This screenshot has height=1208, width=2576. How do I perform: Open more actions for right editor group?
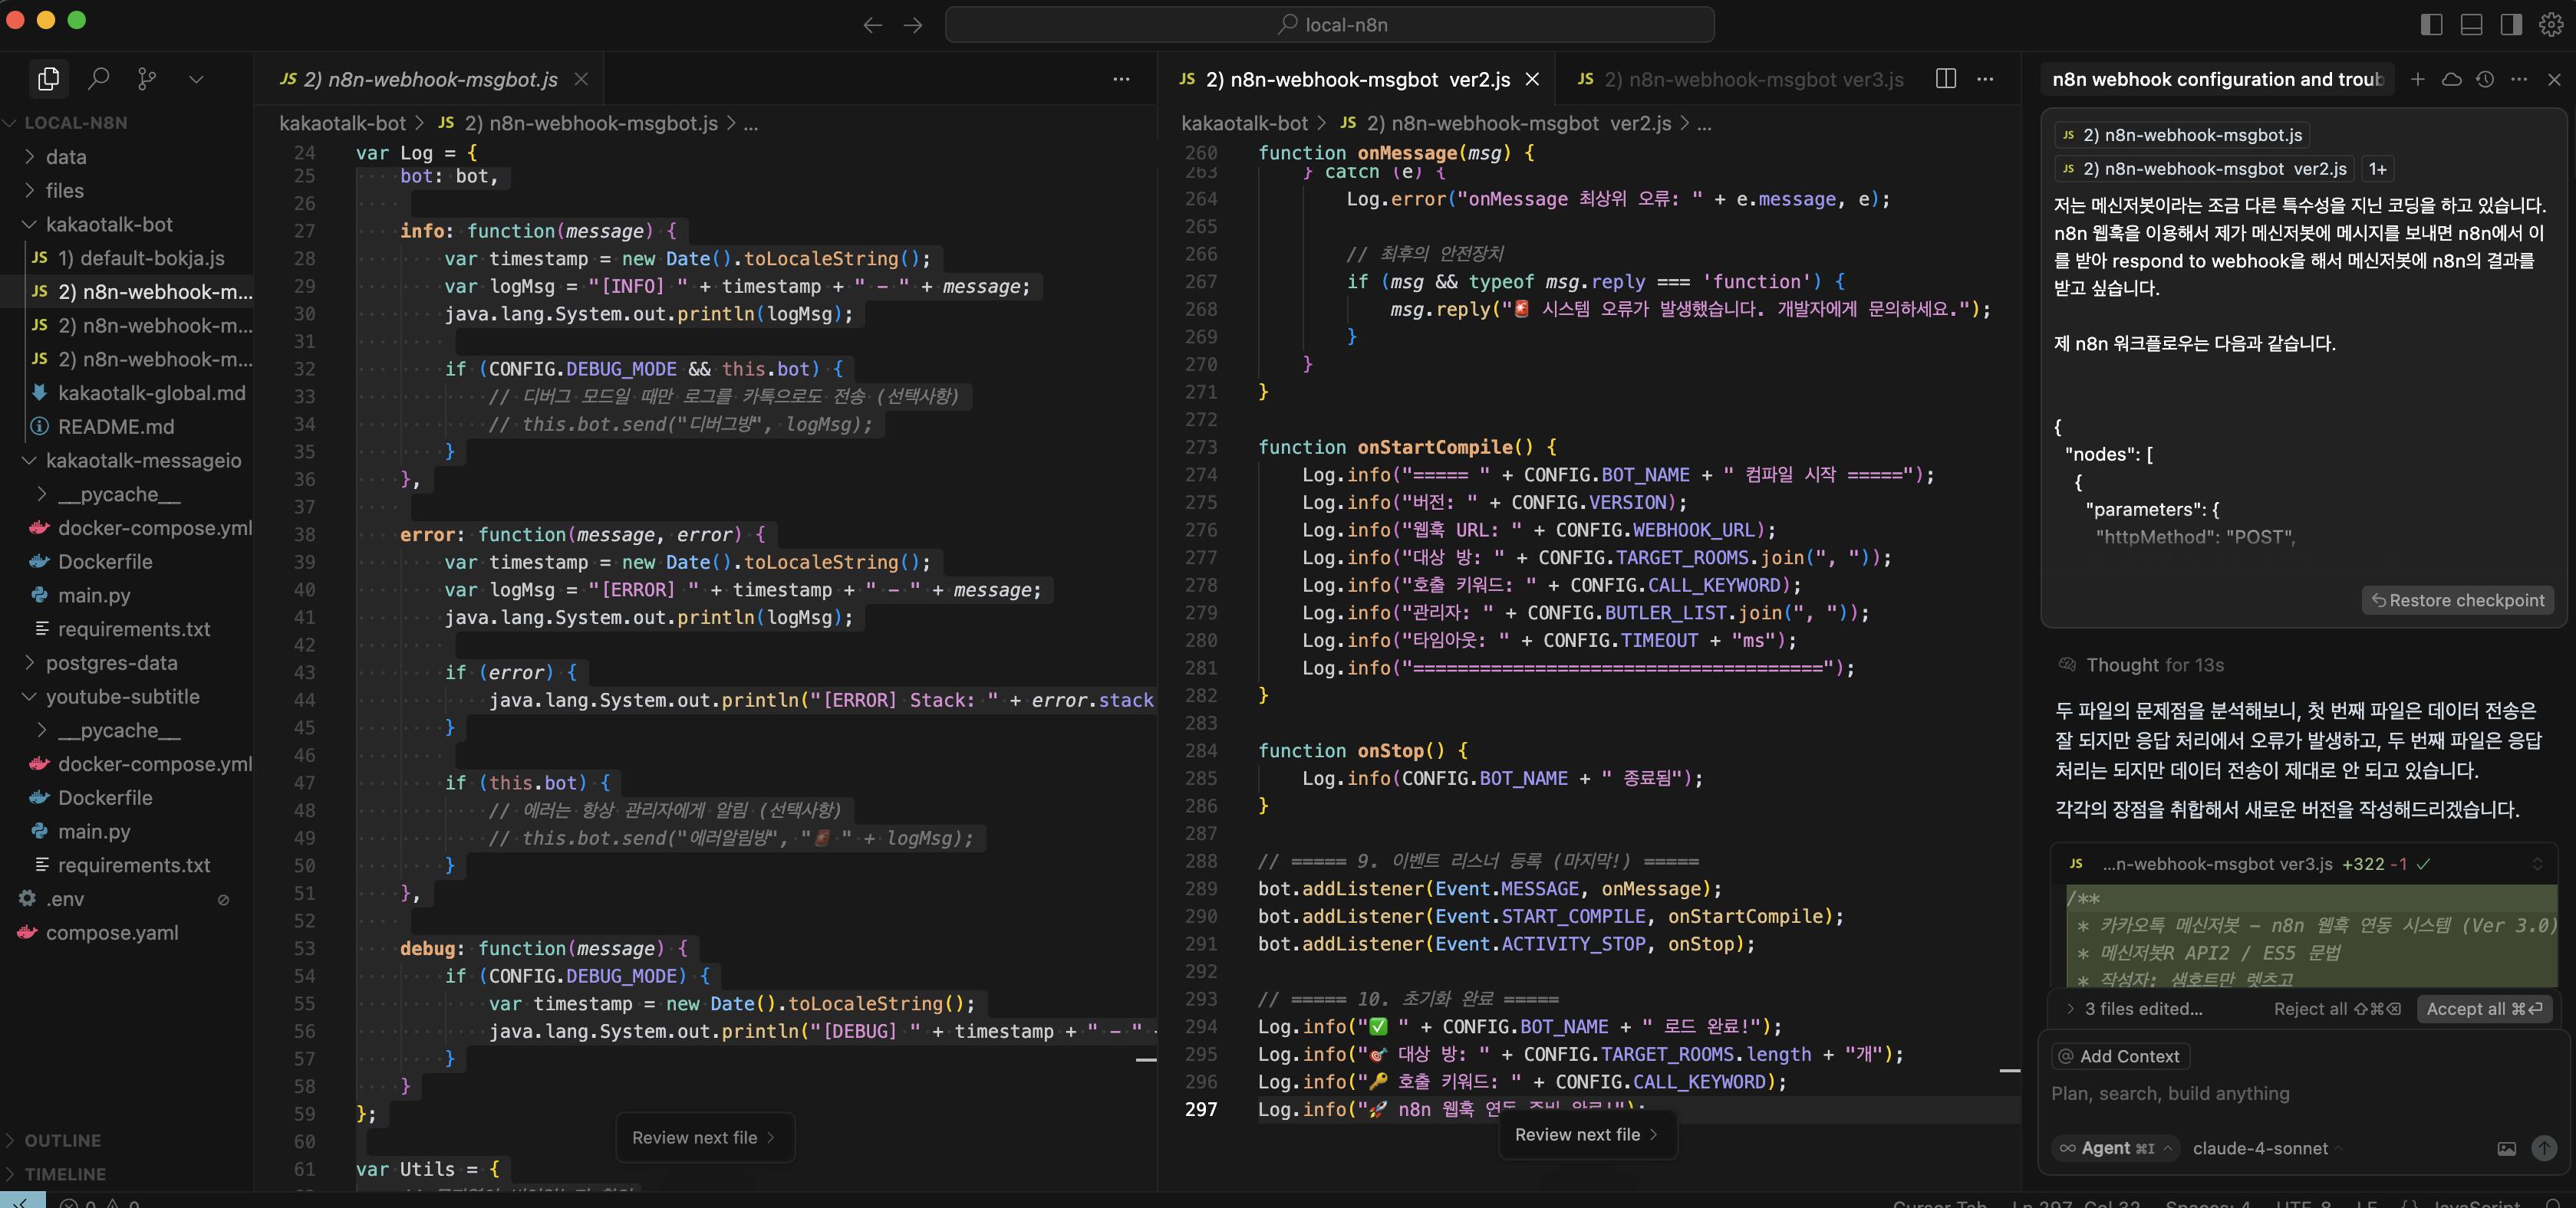point(1985,79)
